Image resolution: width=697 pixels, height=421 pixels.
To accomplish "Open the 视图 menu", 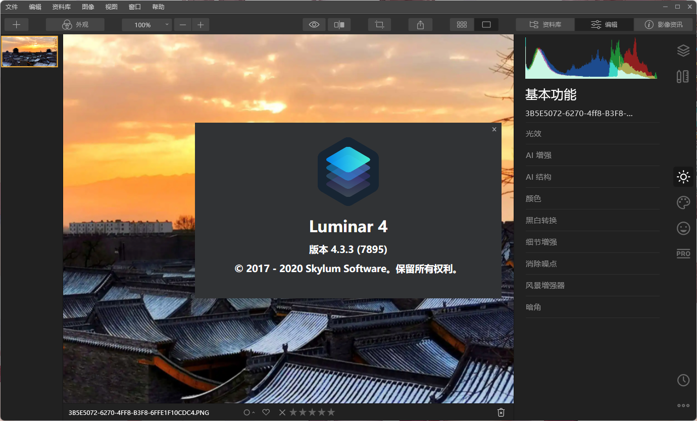I will coord(111,7).
